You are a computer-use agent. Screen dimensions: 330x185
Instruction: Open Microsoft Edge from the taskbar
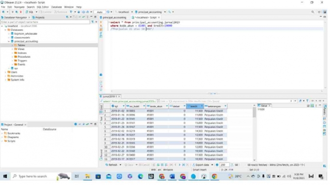[x=141, y=176]
